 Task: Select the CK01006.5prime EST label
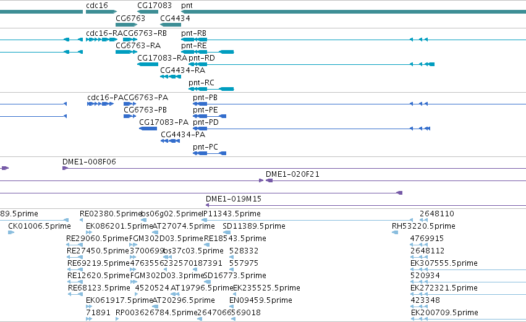click(x=39, y=226)
